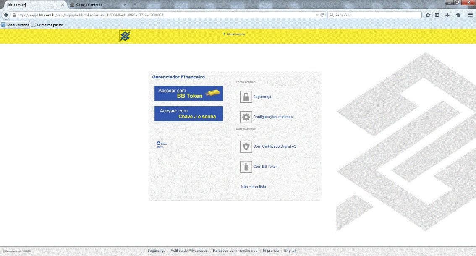Show bookmarks list icon in toolbar
The height and width of the screenshot is (256, 476).
click(x=437, y=15)
